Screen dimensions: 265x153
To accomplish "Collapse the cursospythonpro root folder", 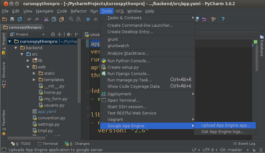I will click(x=10, y=42).
